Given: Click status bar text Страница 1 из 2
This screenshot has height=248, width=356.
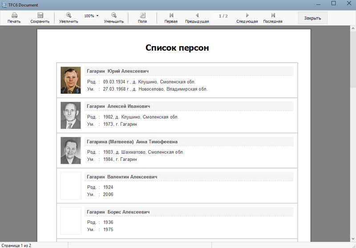Looking at the screenshot, I should click(x=16, y=245).
